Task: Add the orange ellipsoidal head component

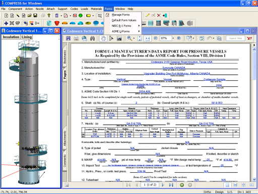Action: 65,23
